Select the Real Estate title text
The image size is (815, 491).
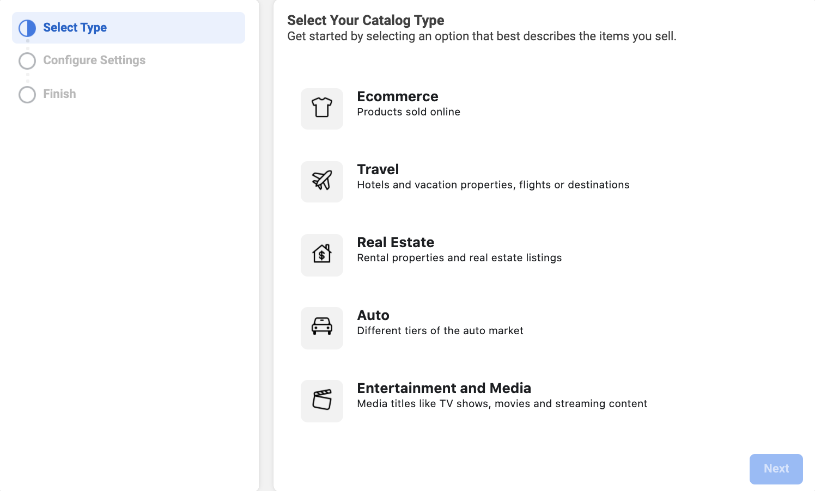point(396,242)
